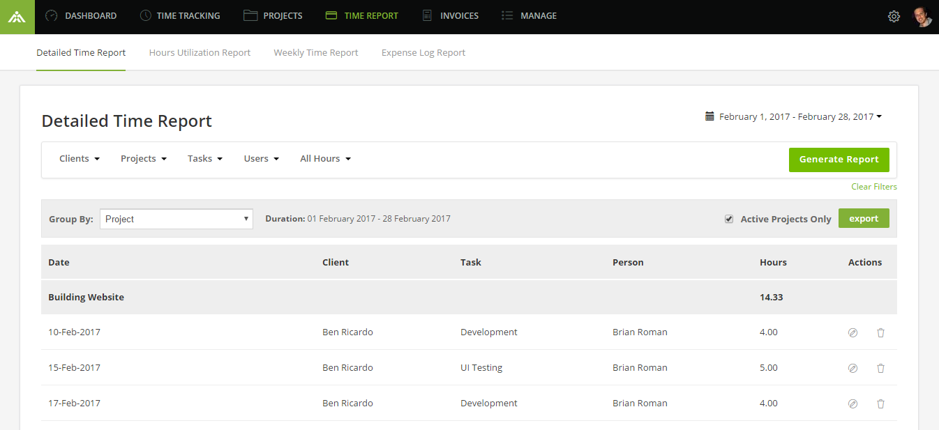Delete the 17-Feb-2017 time entry
The height and width of the screenshot is (430, 939).
coord(880,404)
